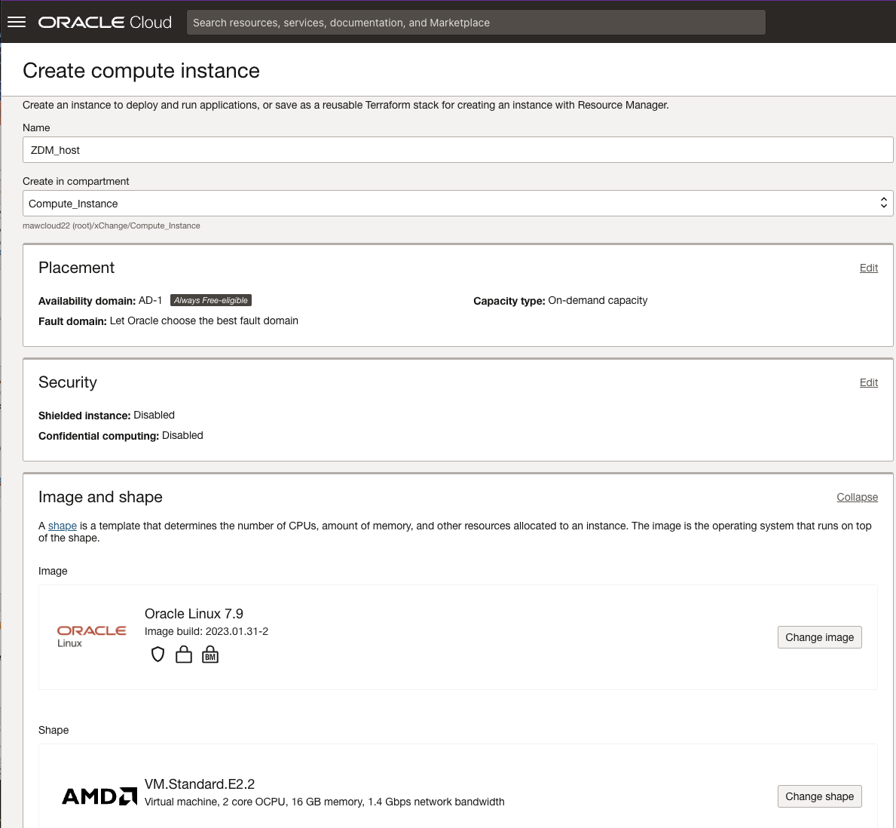Click the AMD shape logo
The image size is (896, 828).
tap(99, 796)
